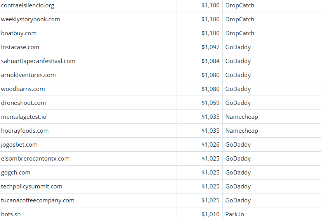Select the boatbuy.com domain row

click(19, 33)
